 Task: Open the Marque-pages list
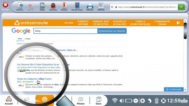[77, 7]
